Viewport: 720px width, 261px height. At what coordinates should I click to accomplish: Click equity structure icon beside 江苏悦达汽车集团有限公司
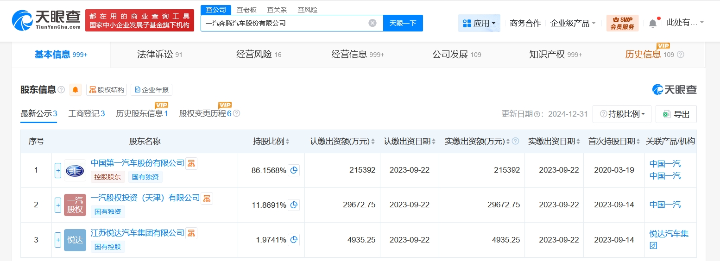(191, 233)
